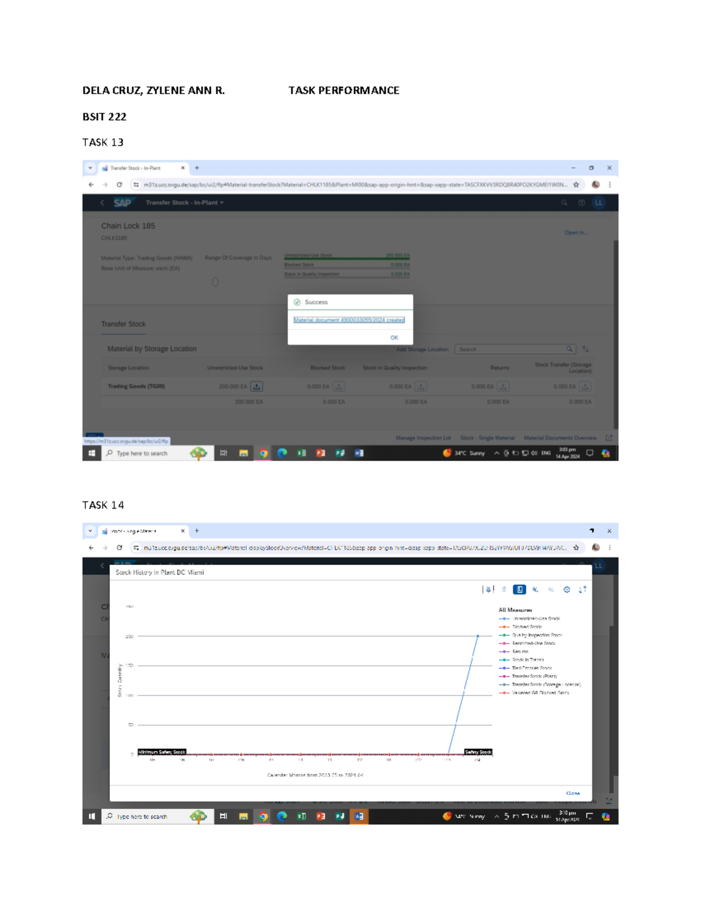Select the Transfer Stock section tab
The width and height of the screenshot is (701, 907).
pos(123,324)
